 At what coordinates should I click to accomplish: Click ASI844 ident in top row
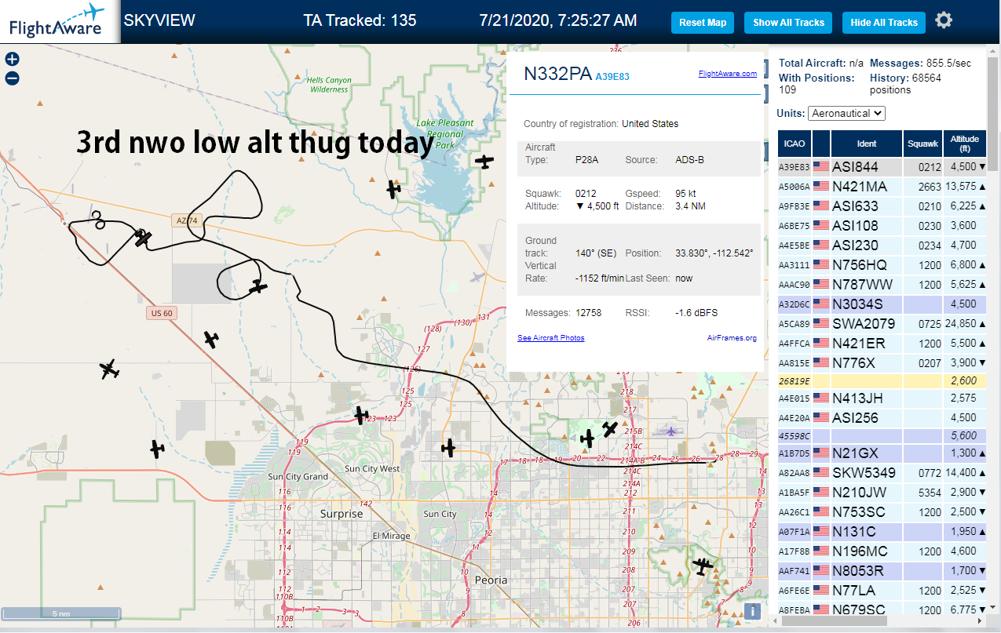[x=856, y=166]
